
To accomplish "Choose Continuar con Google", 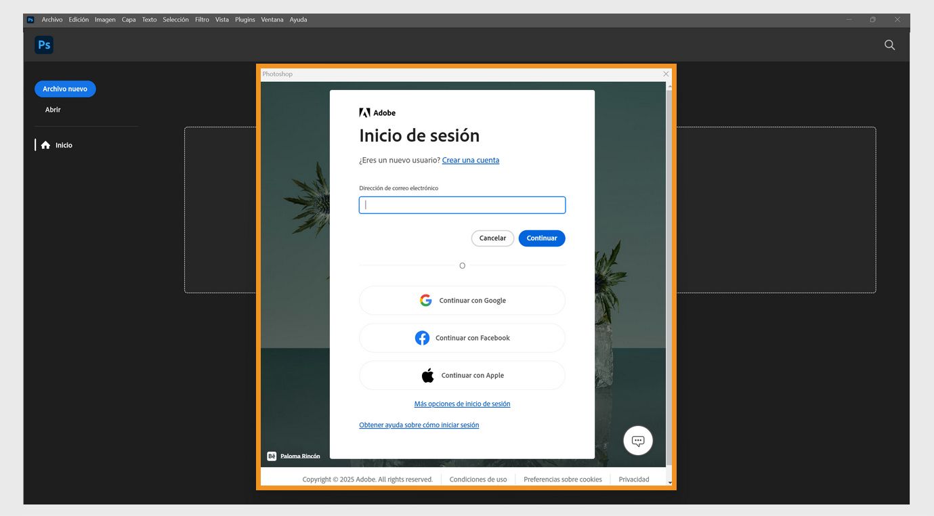I will [x=462, y=301].
